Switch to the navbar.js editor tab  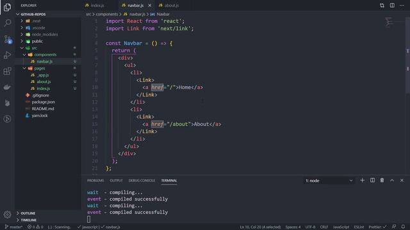pyautogui.click(x=136, y=6)
